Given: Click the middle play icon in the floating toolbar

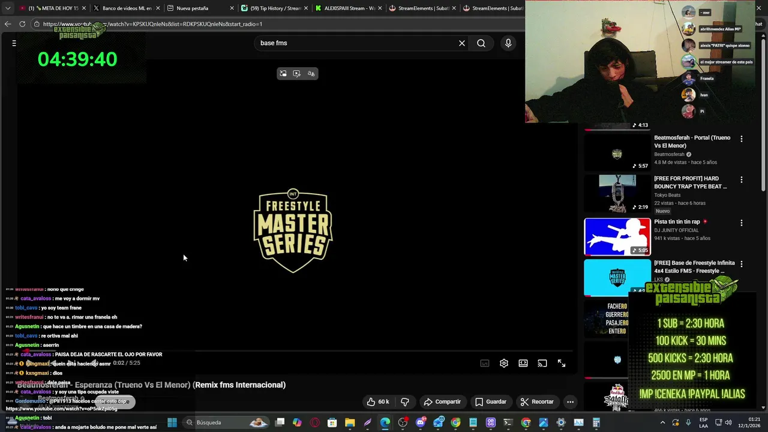Looking at the screenshot, I should 297,73.
